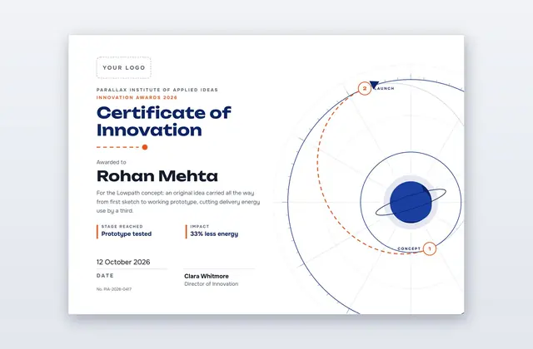Click the blue triangle Launch pointer
This screenshot has height=349, width=533.
tap(374, 85)
